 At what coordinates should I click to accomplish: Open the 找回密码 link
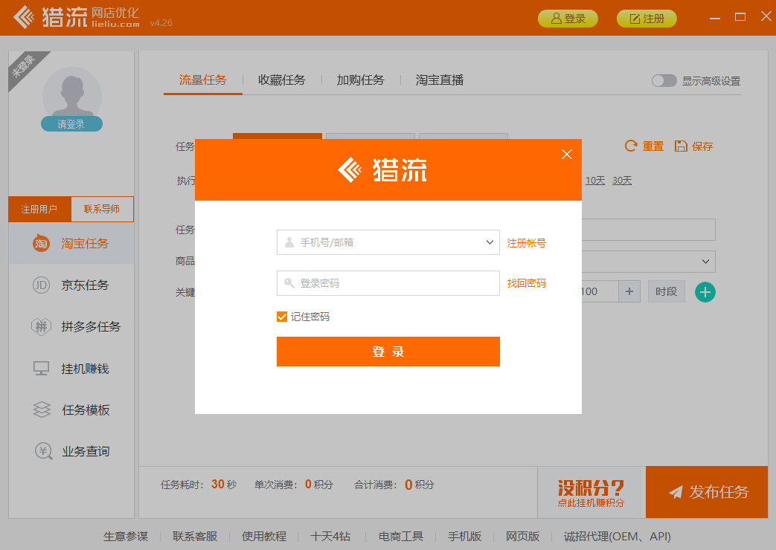526,283
